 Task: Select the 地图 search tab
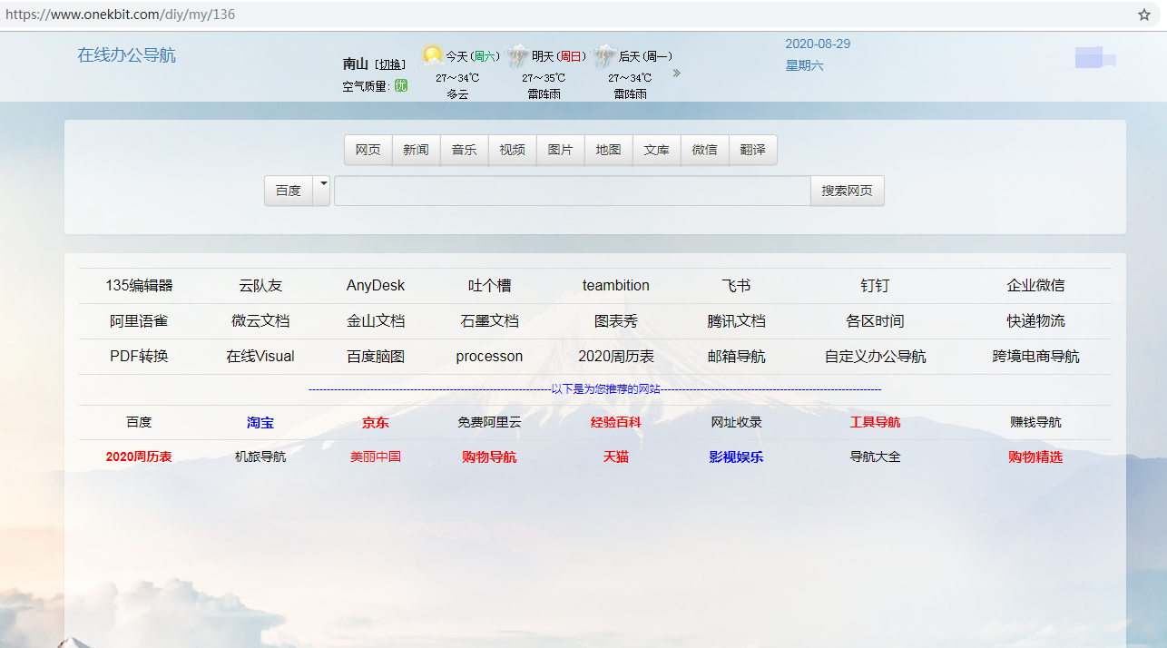point(608,150)
